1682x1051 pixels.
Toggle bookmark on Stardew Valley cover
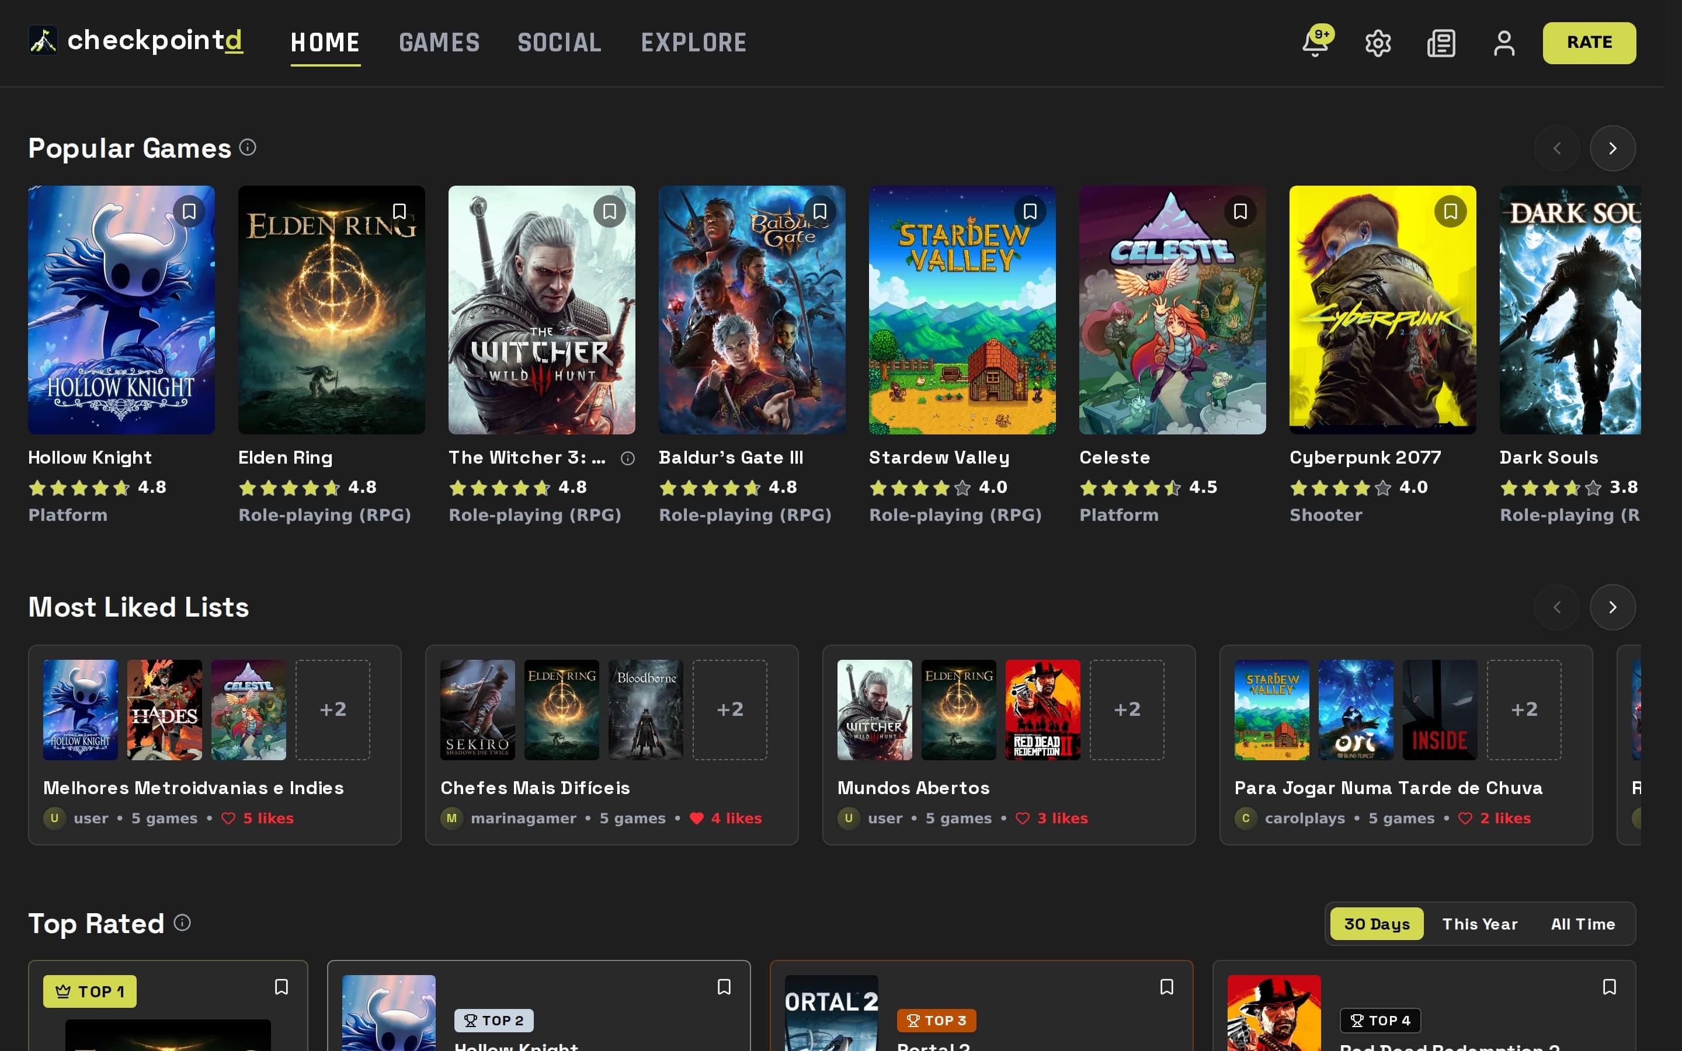pos(1030,211)
